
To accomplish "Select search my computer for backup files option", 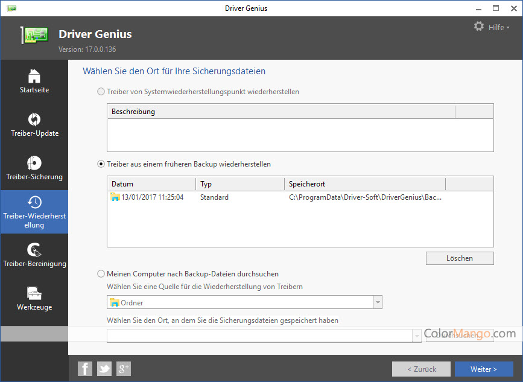I will coord(101,274).
